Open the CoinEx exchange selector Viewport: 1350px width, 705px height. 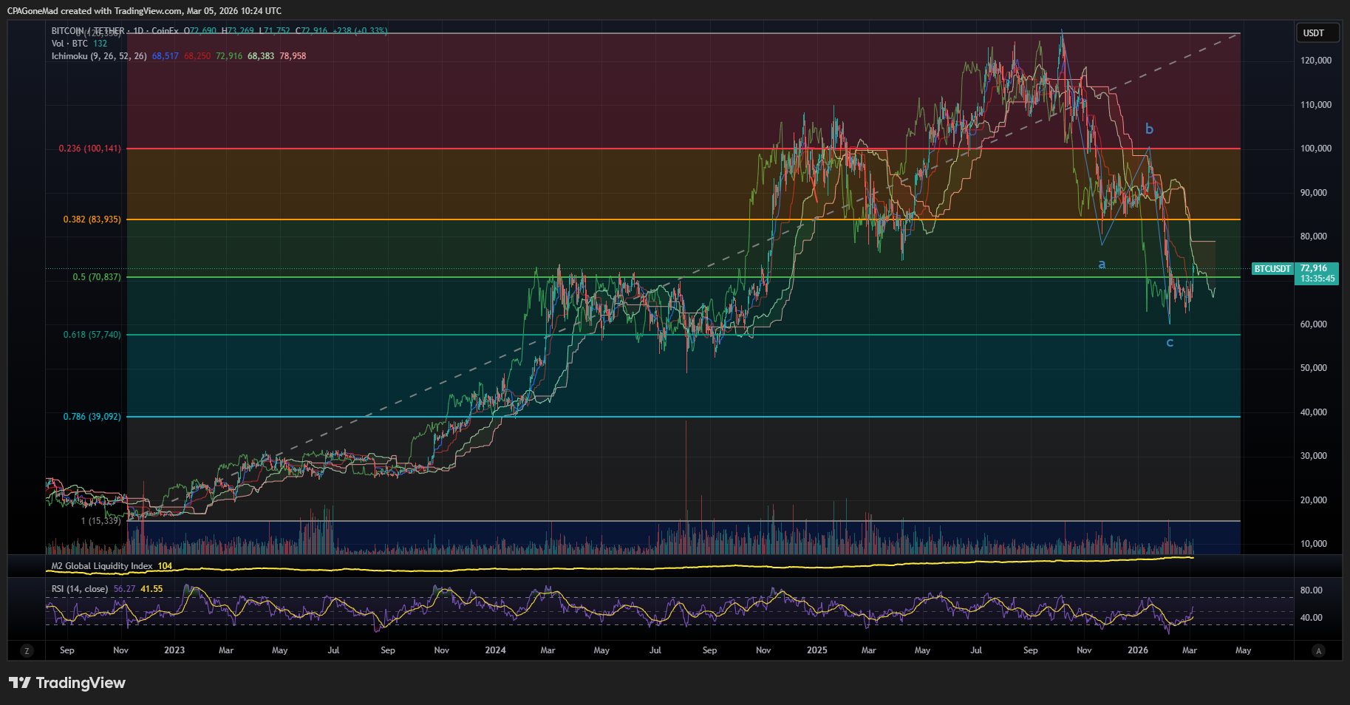164,31
